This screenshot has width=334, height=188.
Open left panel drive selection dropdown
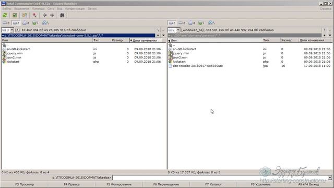click(11, 30)
